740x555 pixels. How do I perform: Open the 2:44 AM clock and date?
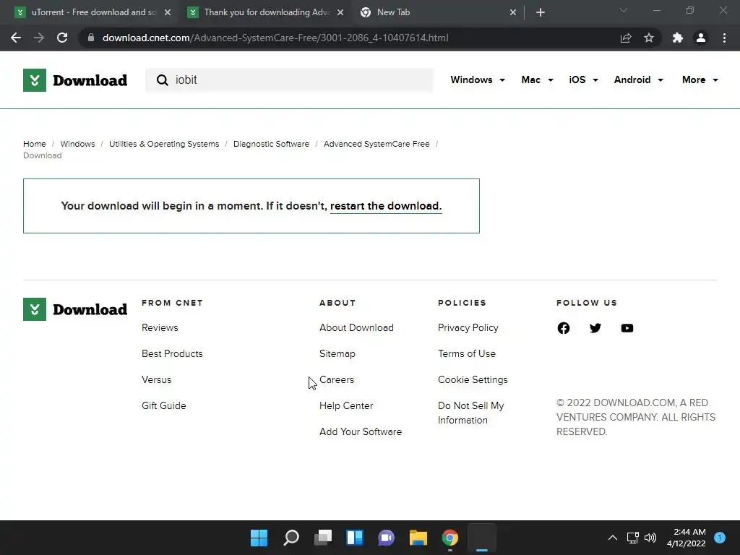(687, 538)
